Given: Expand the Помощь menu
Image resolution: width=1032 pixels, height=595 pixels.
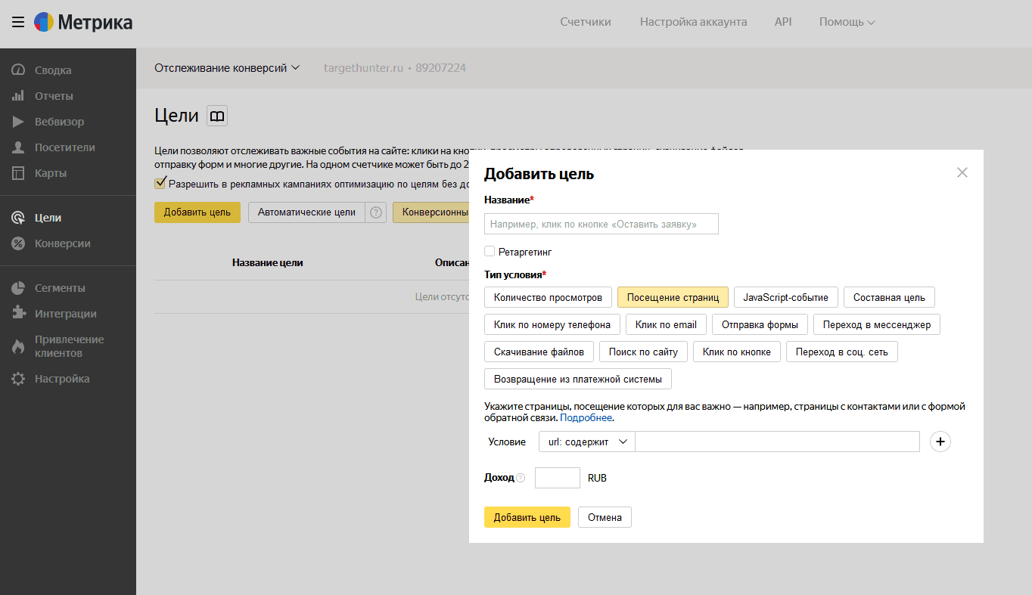Looking at the screenshot, I should click(x=847, y=22).
